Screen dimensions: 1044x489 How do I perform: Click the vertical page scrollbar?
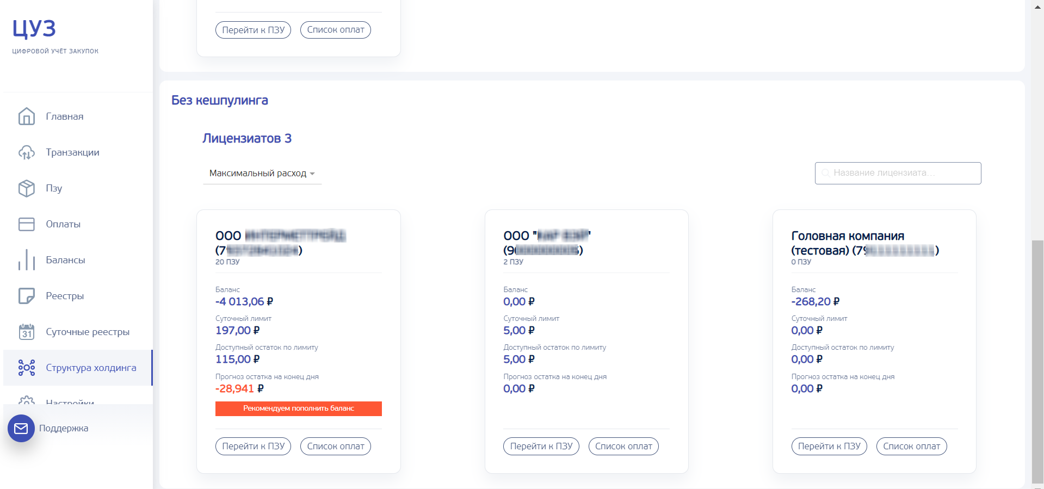(1037, 361)
